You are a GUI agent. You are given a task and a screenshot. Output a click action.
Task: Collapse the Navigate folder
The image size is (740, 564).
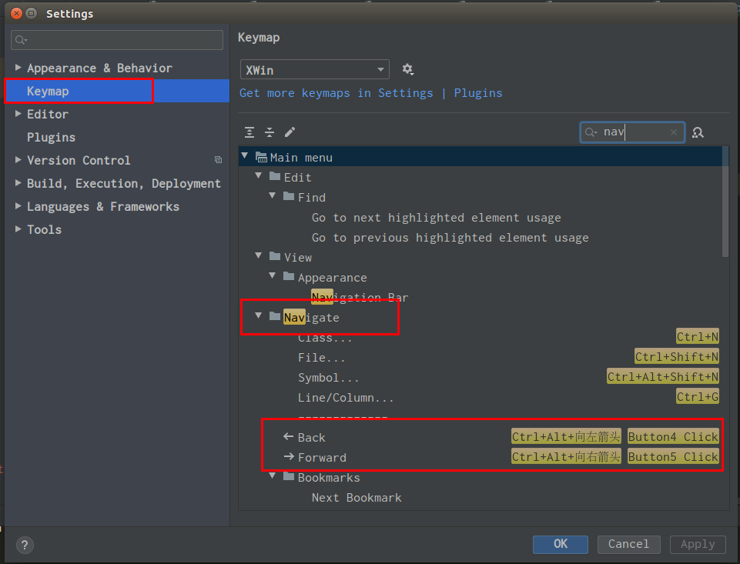(258, 316)
